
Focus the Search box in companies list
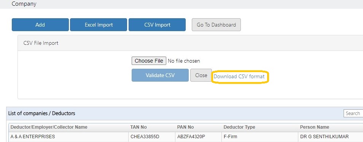click(353, 114)
